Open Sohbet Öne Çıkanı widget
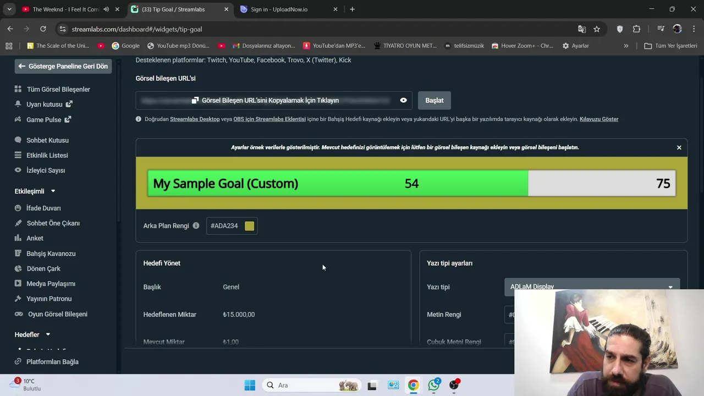704x396 pixels. pyautogui.click(x=53, y=223)
